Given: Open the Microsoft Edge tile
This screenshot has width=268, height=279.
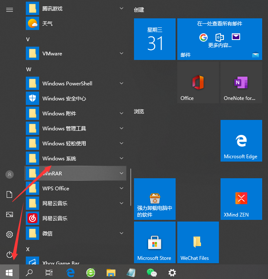Looking at the screenshot, I should click(241, 141).
